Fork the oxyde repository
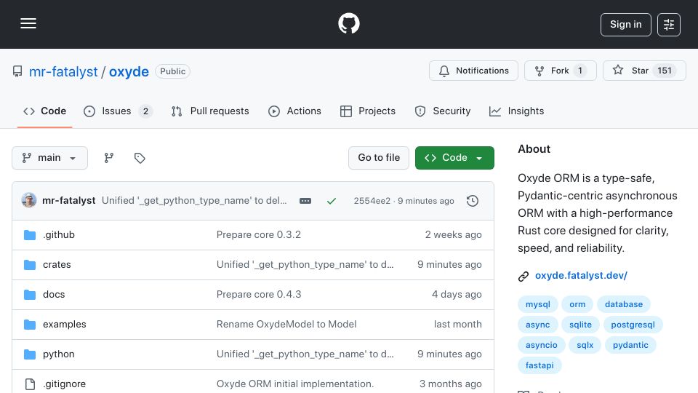Screen dimensions: 698x393 560,71
